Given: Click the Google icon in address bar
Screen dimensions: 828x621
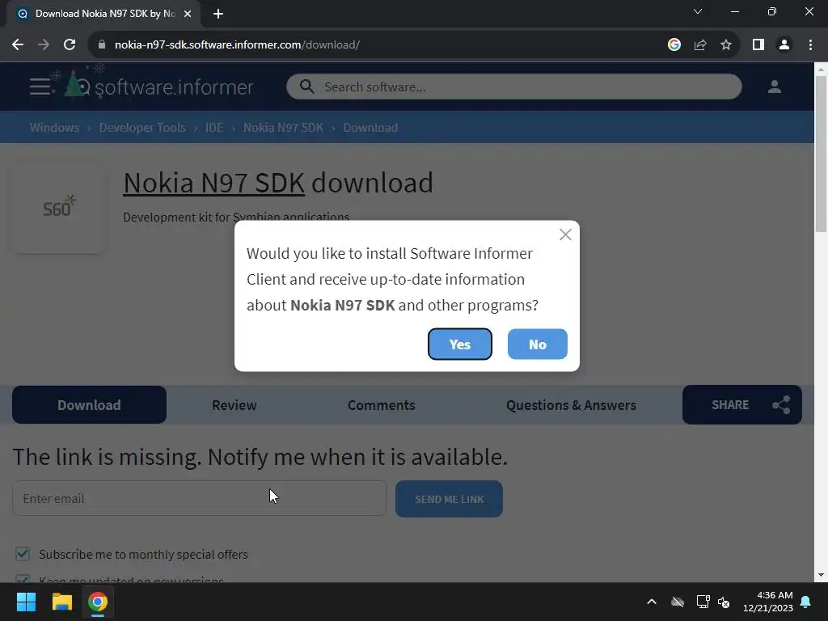Looking at the screenshot, I should pyautogui.click(x=674, y=45).
